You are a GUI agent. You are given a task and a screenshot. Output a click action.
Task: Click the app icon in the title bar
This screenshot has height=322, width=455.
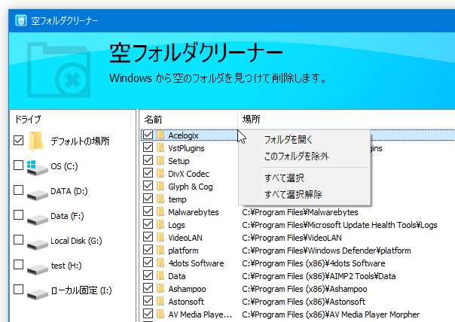click(21, 20)
